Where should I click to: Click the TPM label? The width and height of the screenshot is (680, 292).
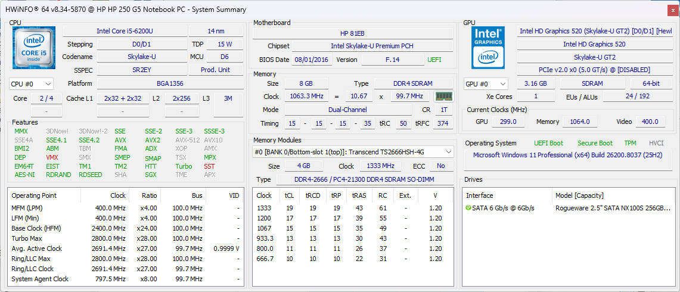(630, 143)
